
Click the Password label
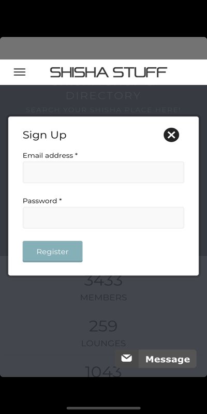pyautogui.click(x=42, y=201)
